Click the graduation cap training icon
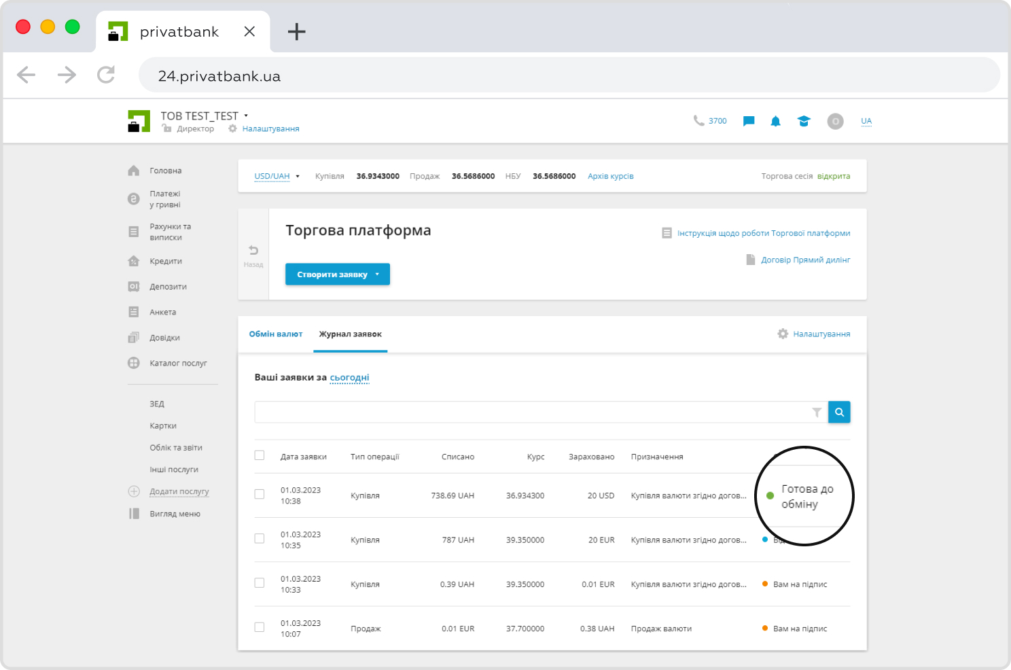 tap(804, 121)
